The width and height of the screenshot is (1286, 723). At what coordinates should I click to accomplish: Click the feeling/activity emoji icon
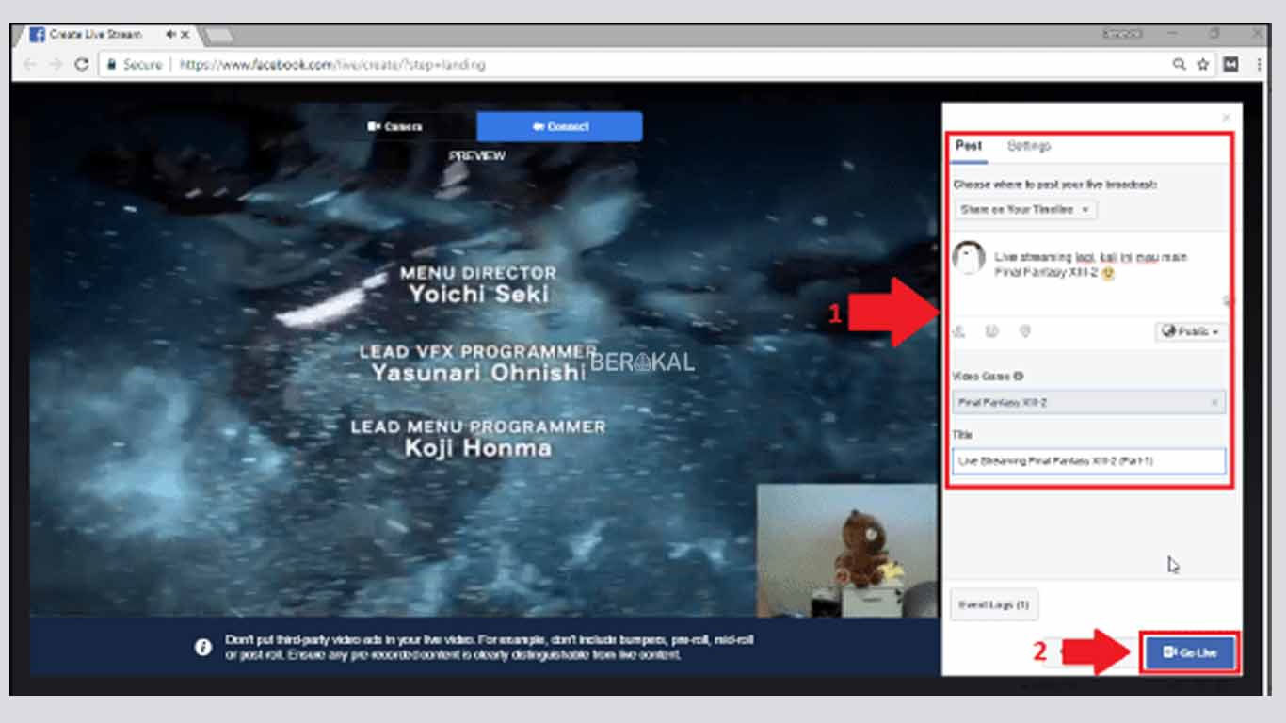coord(991,331)
